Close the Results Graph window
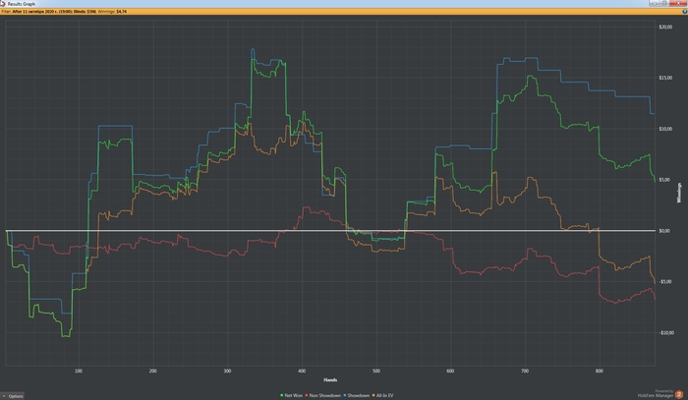The width and height of the screenshot is (688, 400). click(x=677, y=3)
